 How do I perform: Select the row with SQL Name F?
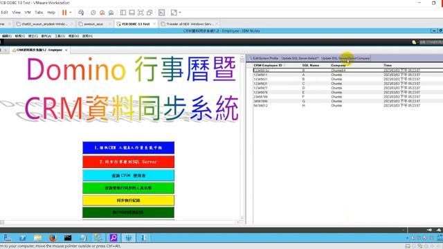point(348,97)
